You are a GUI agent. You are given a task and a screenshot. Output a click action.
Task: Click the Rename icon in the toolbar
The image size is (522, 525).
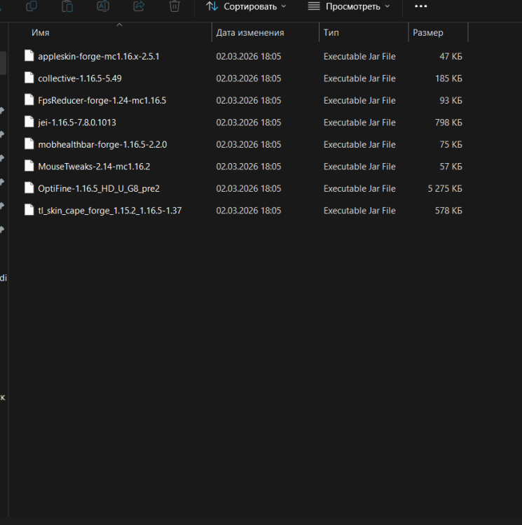103,6
